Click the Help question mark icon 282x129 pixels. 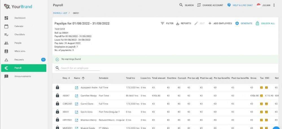[x=229, y=5]
